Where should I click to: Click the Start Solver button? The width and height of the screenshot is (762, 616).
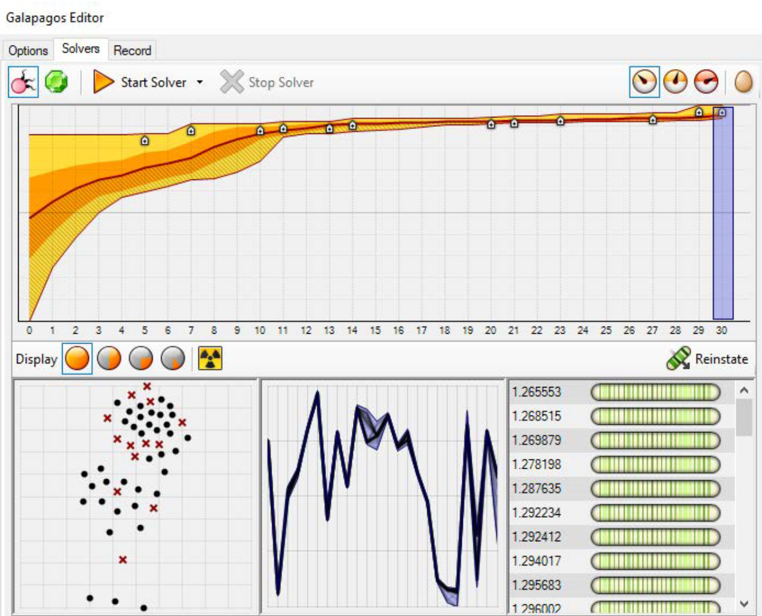click(140, 82)
